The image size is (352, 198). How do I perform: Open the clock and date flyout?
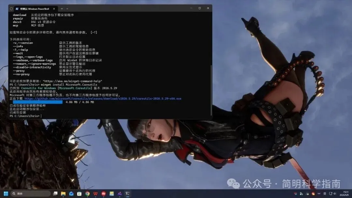345,193
